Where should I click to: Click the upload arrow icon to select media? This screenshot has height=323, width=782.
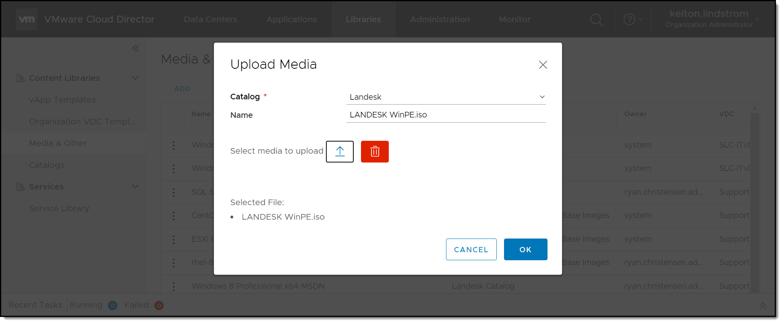[340, 152]
